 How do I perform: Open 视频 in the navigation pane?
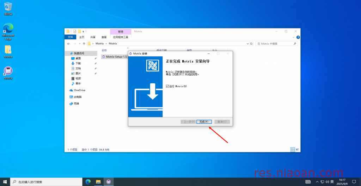coord(78,78)
